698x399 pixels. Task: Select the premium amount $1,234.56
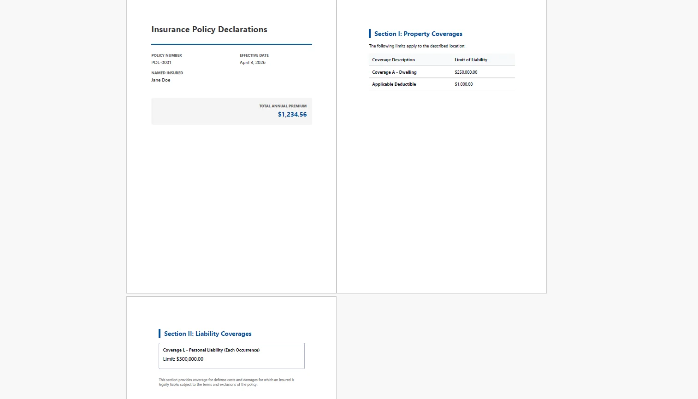(x=292, y=115)
